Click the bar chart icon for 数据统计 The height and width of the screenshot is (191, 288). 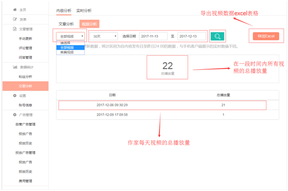click(x=15, y=67)
